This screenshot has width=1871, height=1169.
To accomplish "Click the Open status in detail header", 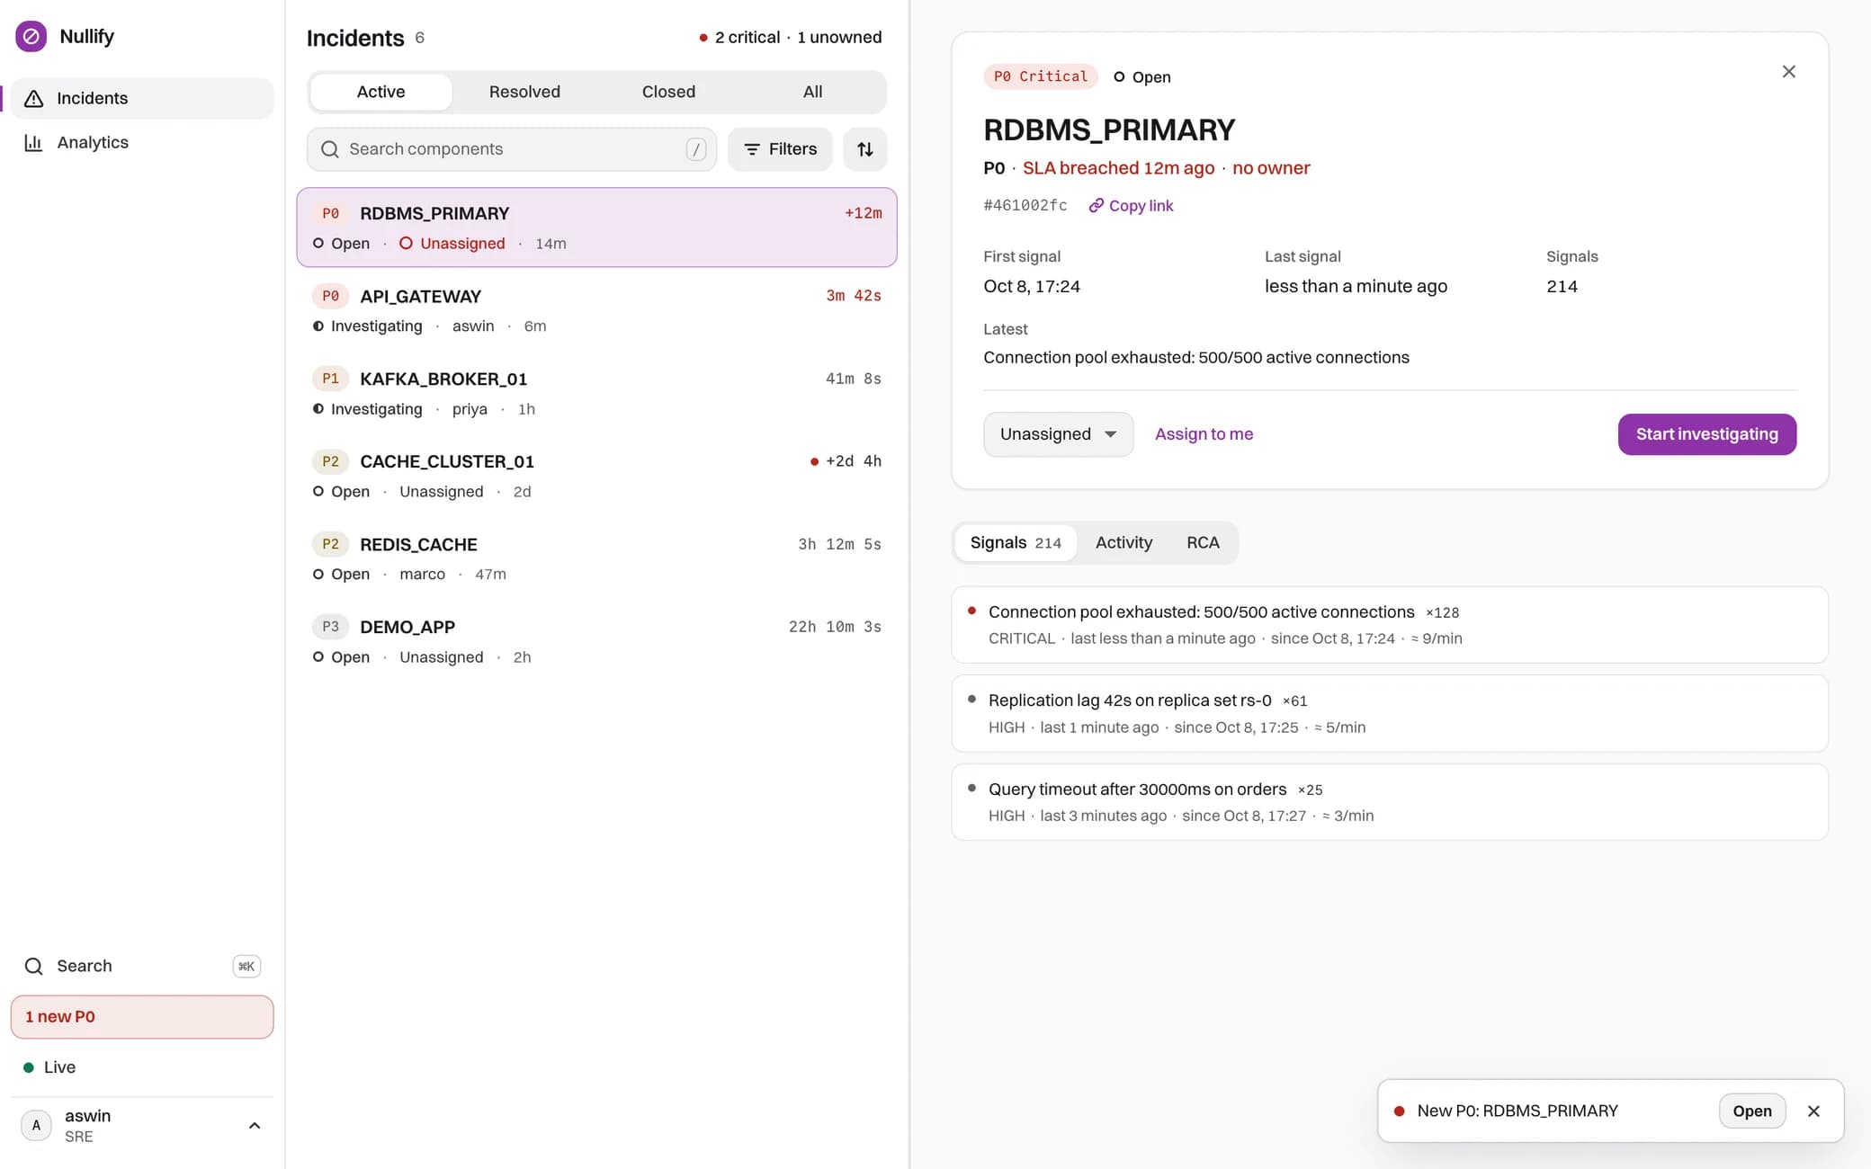I will (x=1141, y=77).
